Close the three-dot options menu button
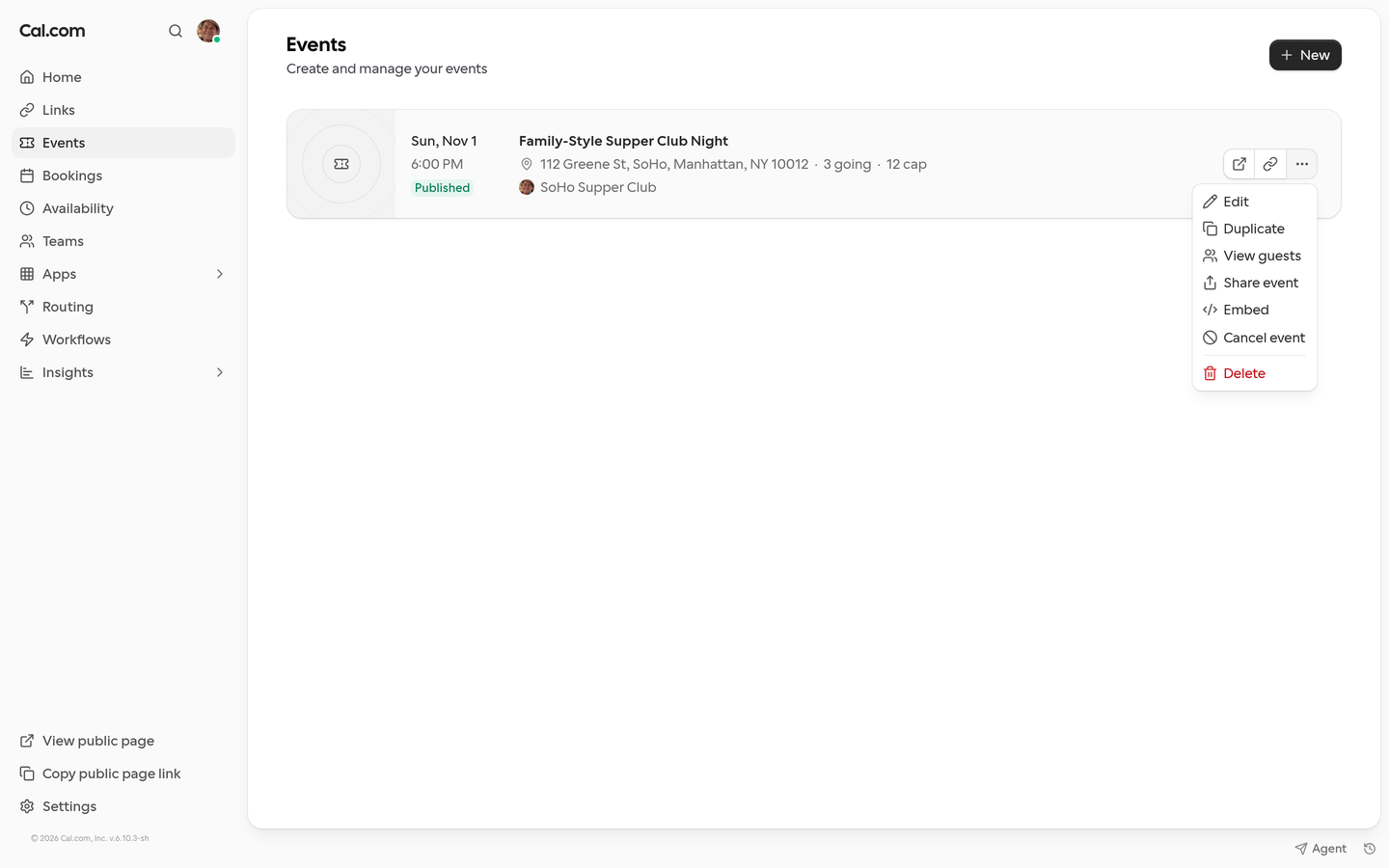This screenshot has height=868, width=1389. click(1302, 164)
